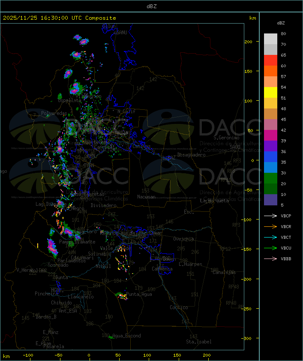Click the orange 57-60 dBZ color swatch

[270, 71]
